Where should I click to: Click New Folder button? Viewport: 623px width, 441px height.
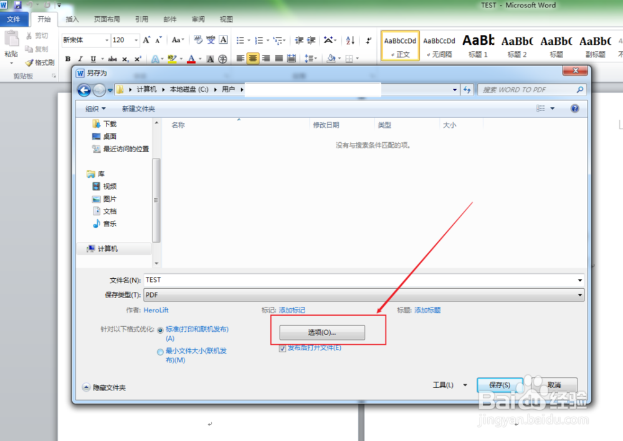tap(138, 109)
